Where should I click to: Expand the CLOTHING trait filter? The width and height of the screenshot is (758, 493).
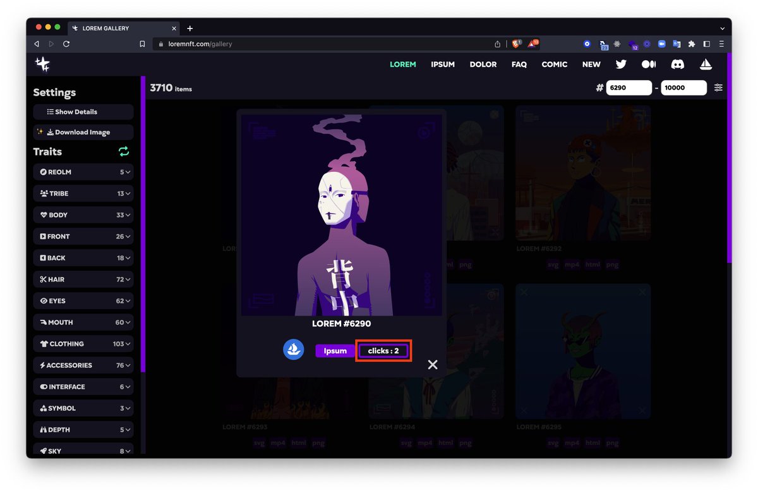click(83, 344)
